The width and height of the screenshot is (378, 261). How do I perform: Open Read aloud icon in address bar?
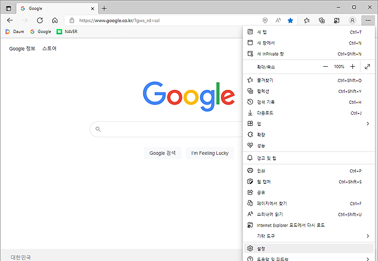(x=278, y=20)
